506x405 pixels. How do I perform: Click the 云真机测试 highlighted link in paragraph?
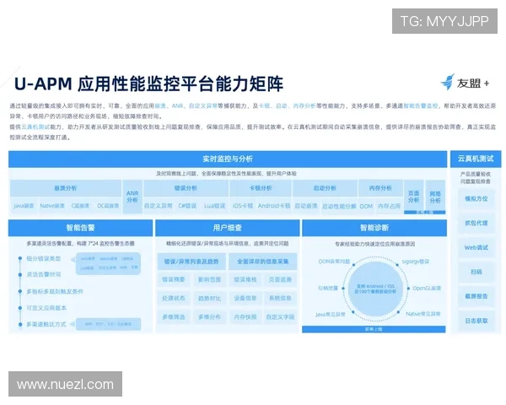pyautogui.click(x=35, y=127)
